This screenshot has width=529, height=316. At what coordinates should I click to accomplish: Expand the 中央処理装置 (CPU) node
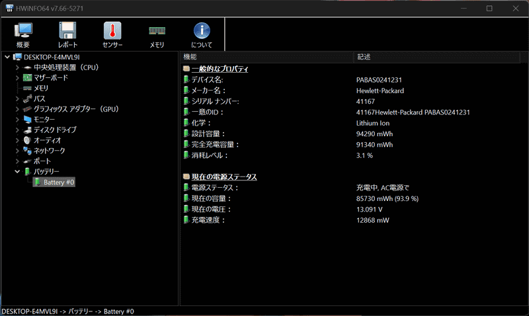(x=17, y=67)
